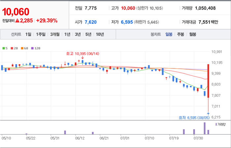Click the tall red candlestick on 08/05

(208, 81)
